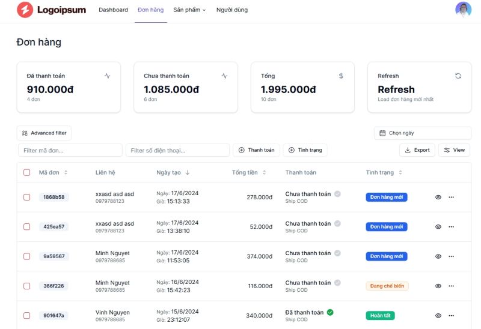481x329 pixels.
Task: Click the refresh icon in Refresh card
Action: pos(458,76)
